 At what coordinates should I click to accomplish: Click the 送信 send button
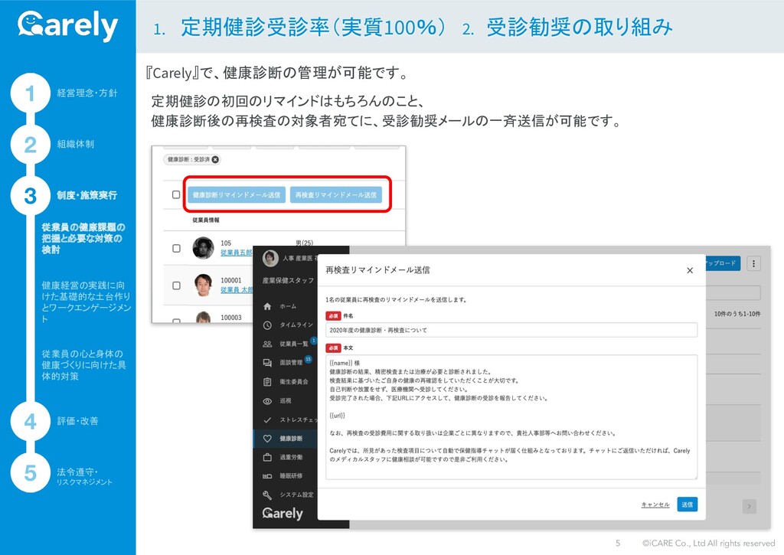click(688, 504)
